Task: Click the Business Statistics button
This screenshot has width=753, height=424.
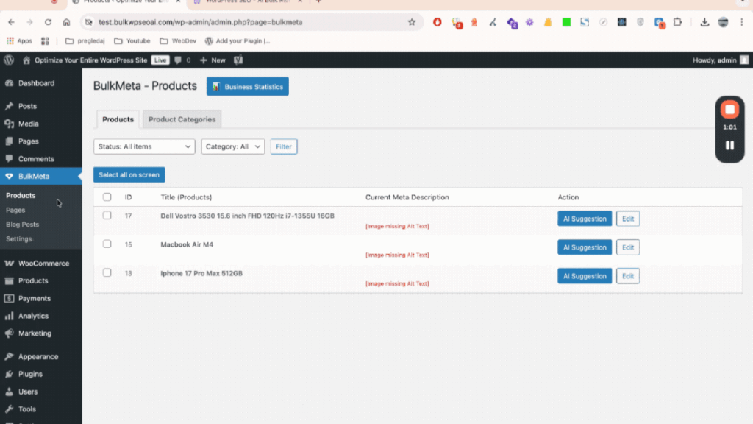Action: pos(248,87)
